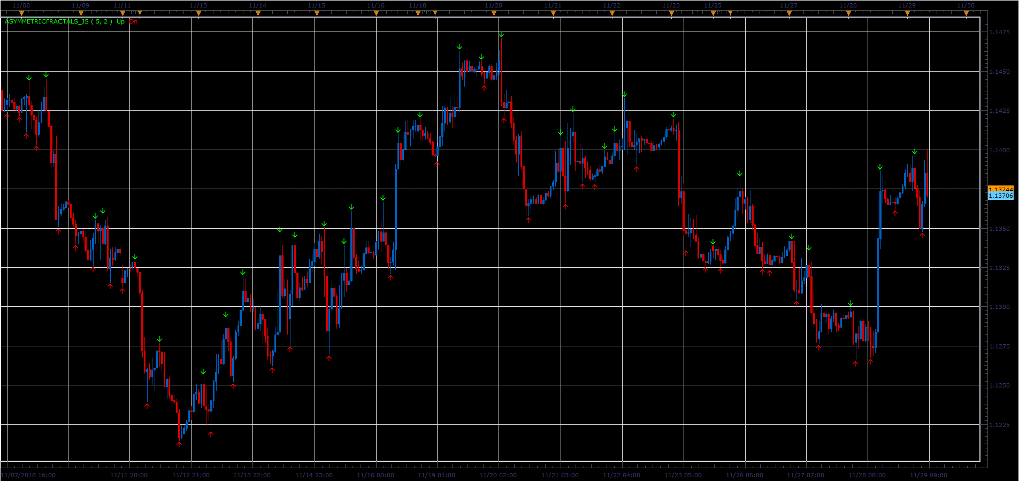Click the blue 1.13706 price tag
Screen dimensions: 1019x481
[x=1000, y=196]
